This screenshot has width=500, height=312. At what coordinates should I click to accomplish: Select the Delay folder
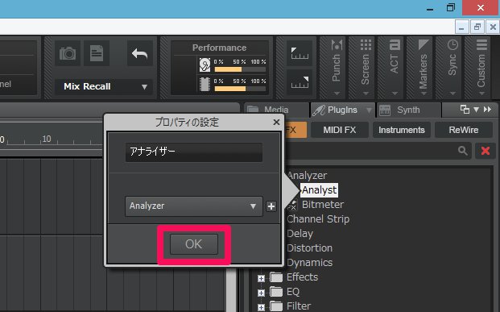300,234
